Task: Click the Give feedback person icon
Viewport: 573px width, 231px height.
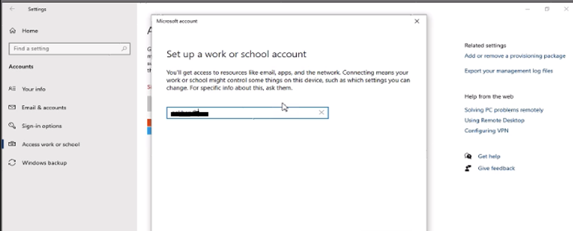Action: 468,168
